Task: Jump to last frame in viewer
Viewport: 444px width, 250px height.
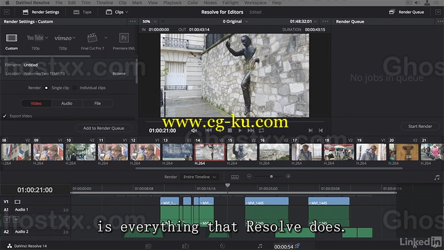Action: (x=251, y=131)
